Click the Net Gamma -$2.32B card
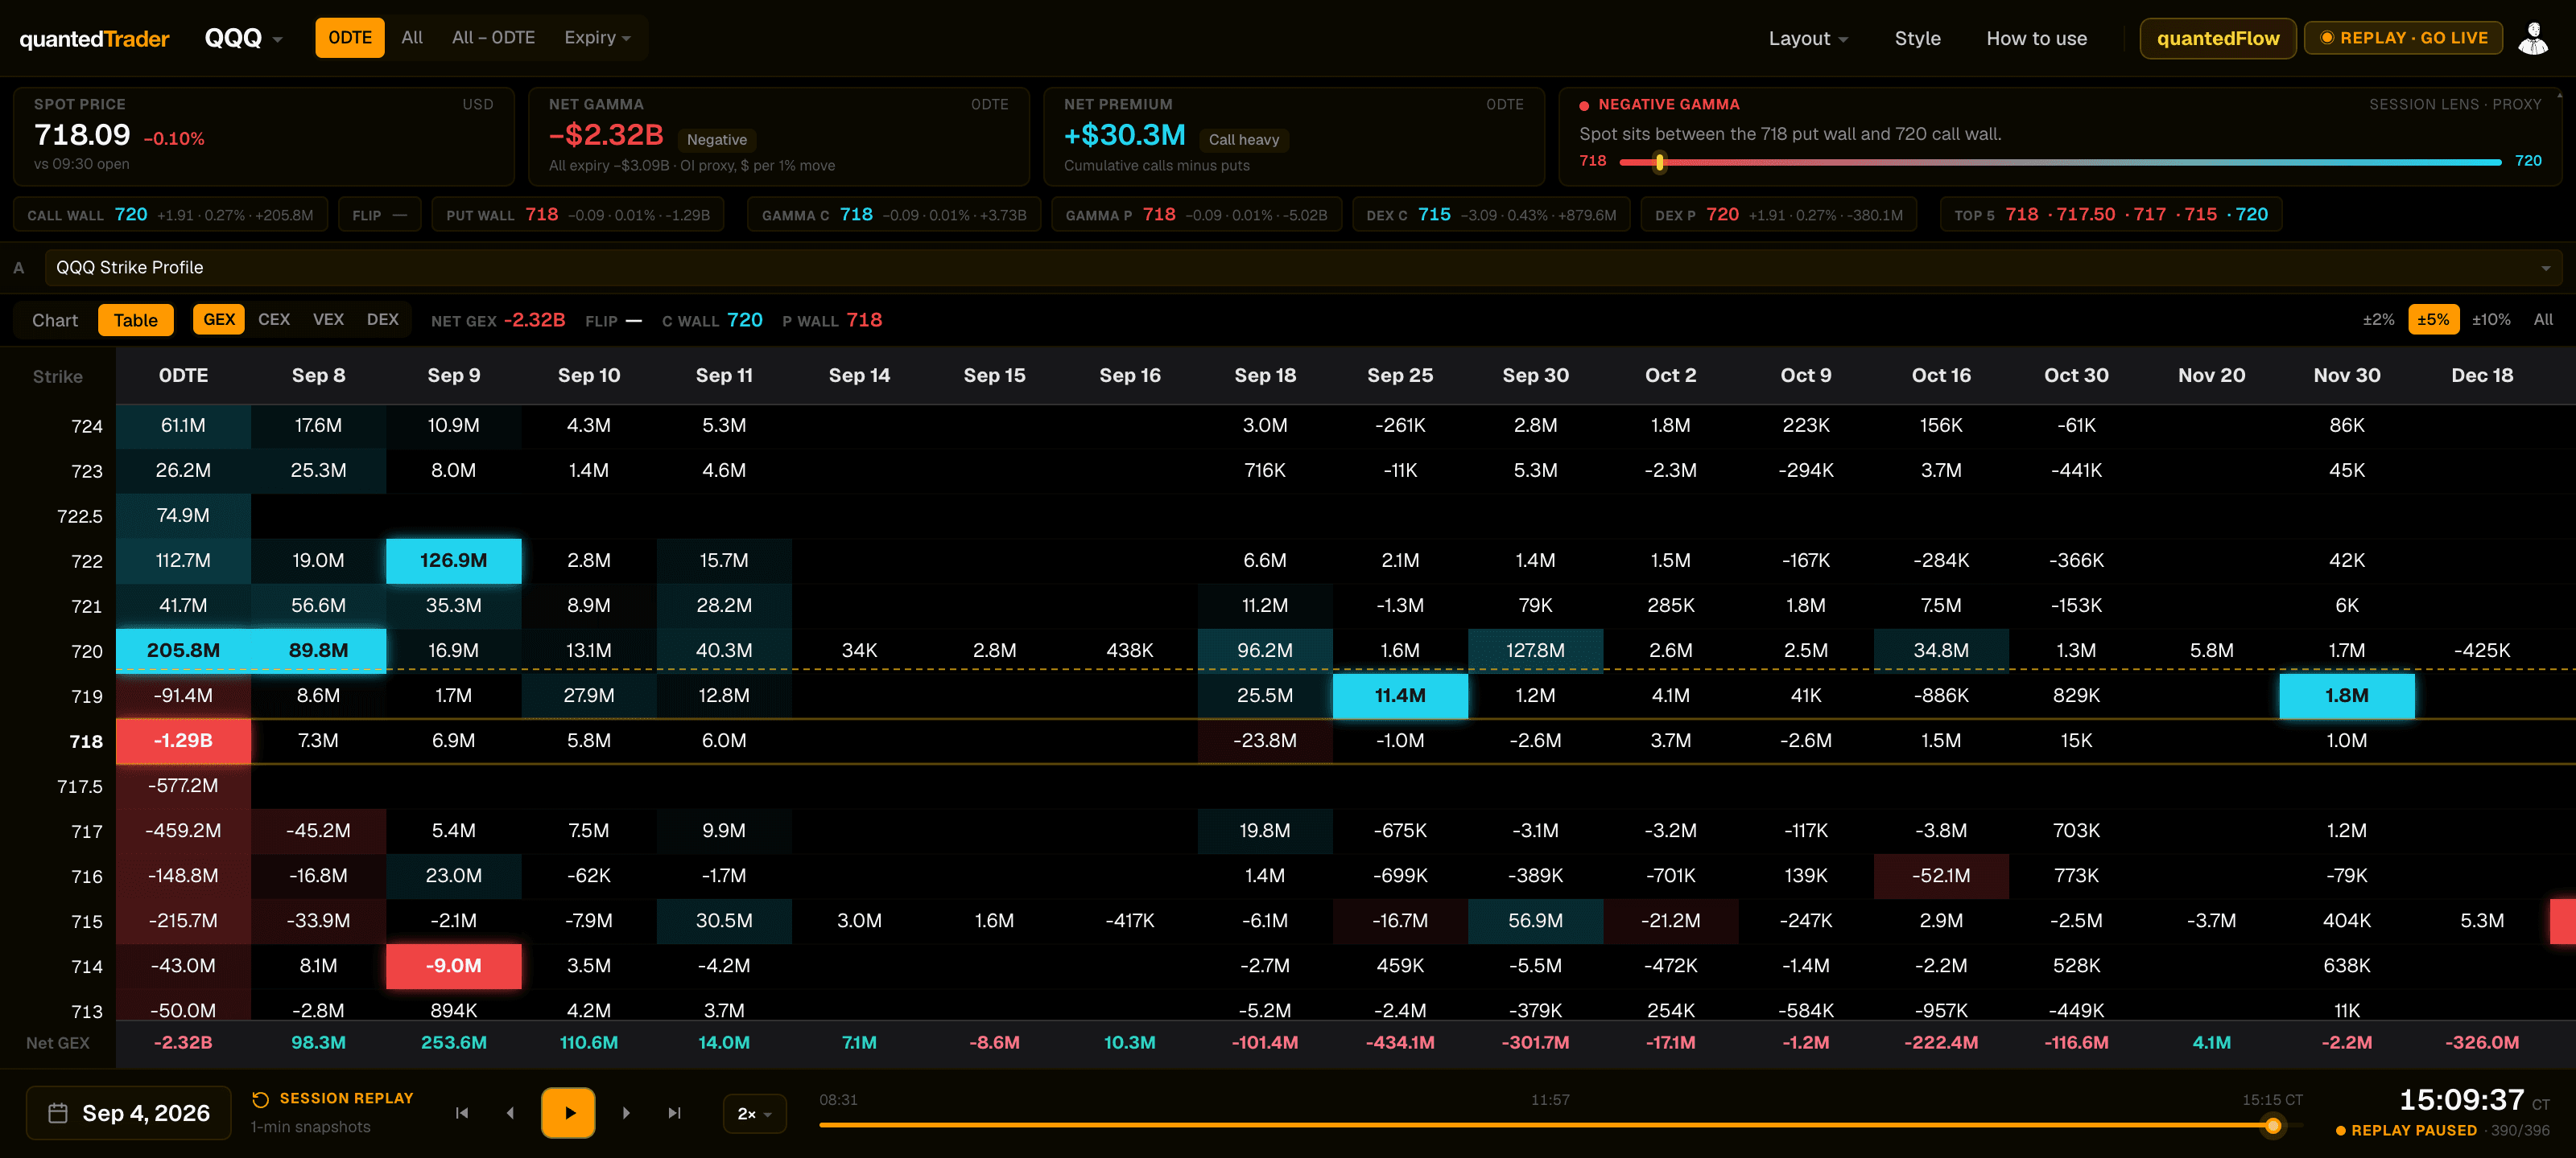2576x1158 pixels. point(779,137)
